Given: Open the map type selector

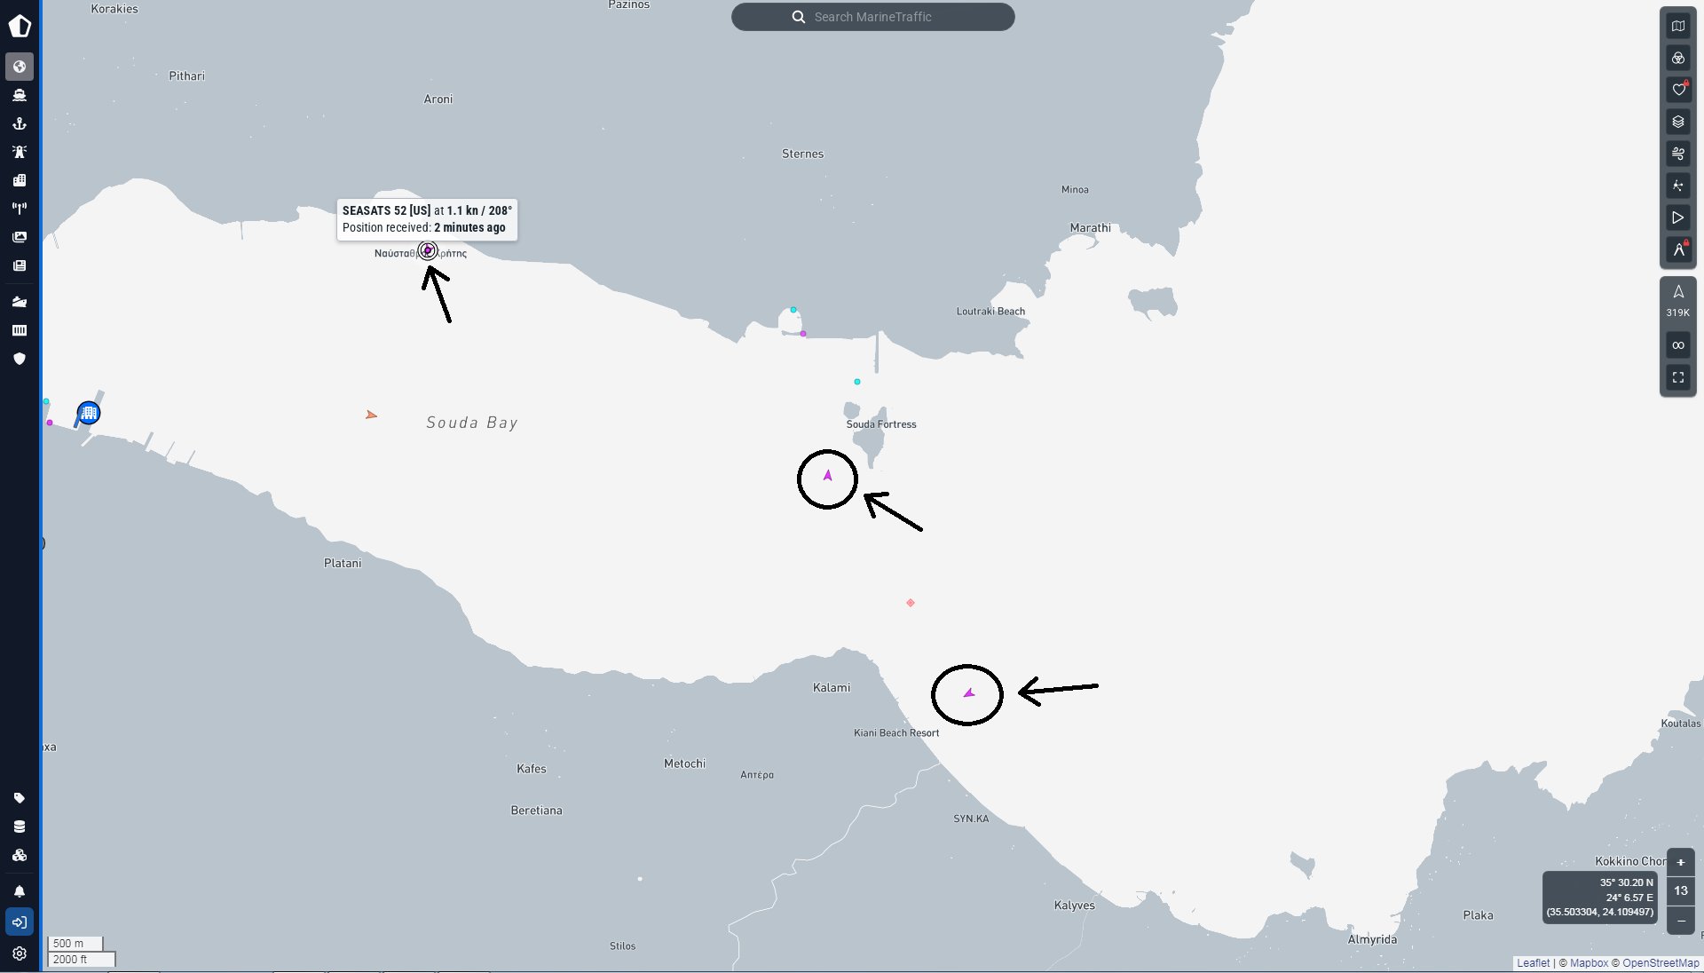Looking at the screenshot, I should click(1677, 26).
